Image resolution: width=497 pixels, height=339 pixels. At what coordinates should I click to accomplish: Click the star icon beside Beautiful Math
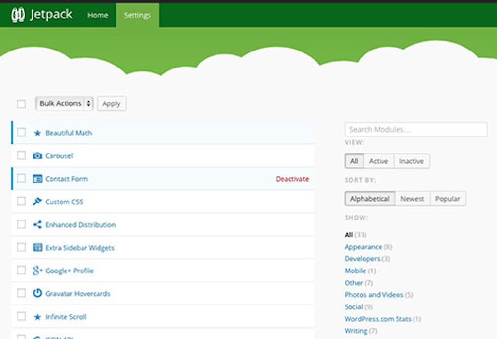point(36,133)
